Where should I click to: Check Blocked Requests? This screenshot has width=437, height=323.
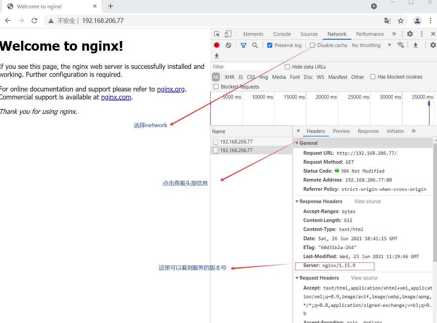pyautogui.click(x=216, y=87)
